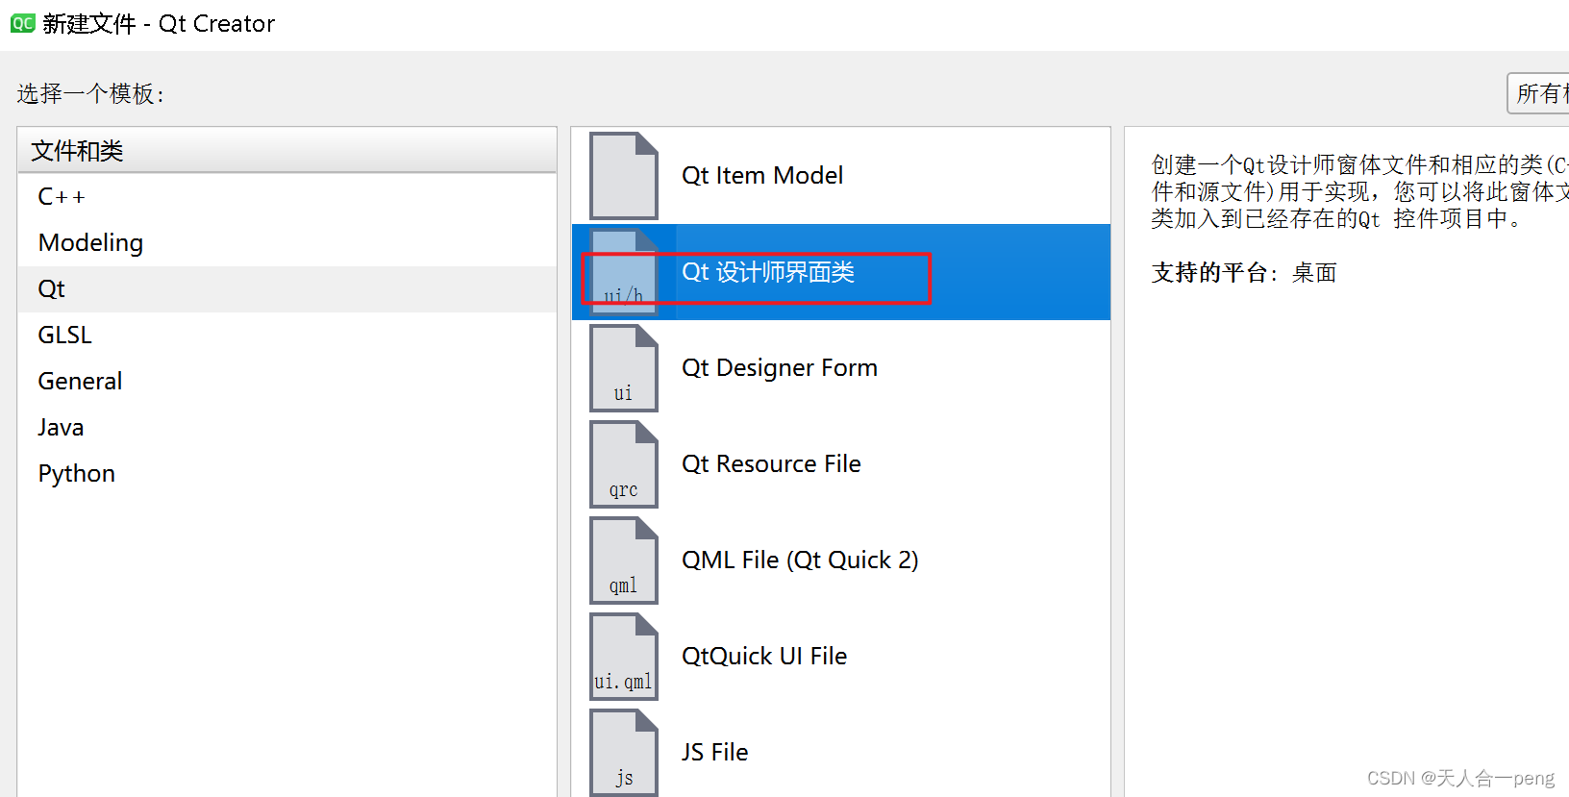Image resolution: width=1569 pixels, height=797 pixels.
Task: Choose the QML File (Qt Quick 2) template
Action: point(841,560)
